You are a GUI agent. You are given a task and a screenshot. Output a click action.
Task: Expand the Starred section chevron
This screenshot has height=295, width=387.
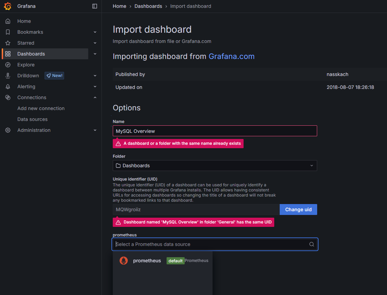(95, 43)
